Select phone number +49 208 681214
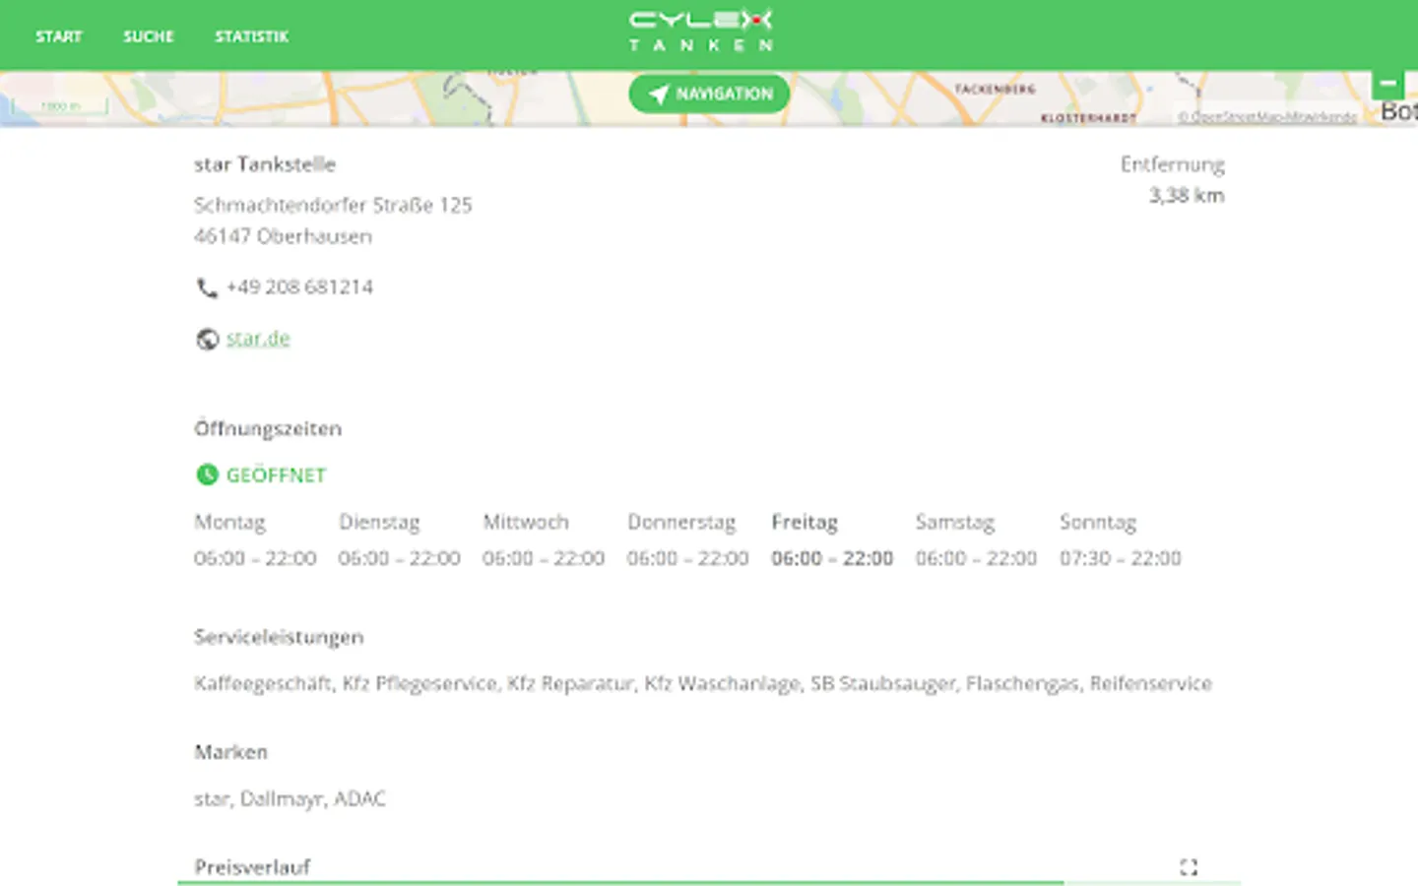1418x886 pixels. tap(299, 286)
